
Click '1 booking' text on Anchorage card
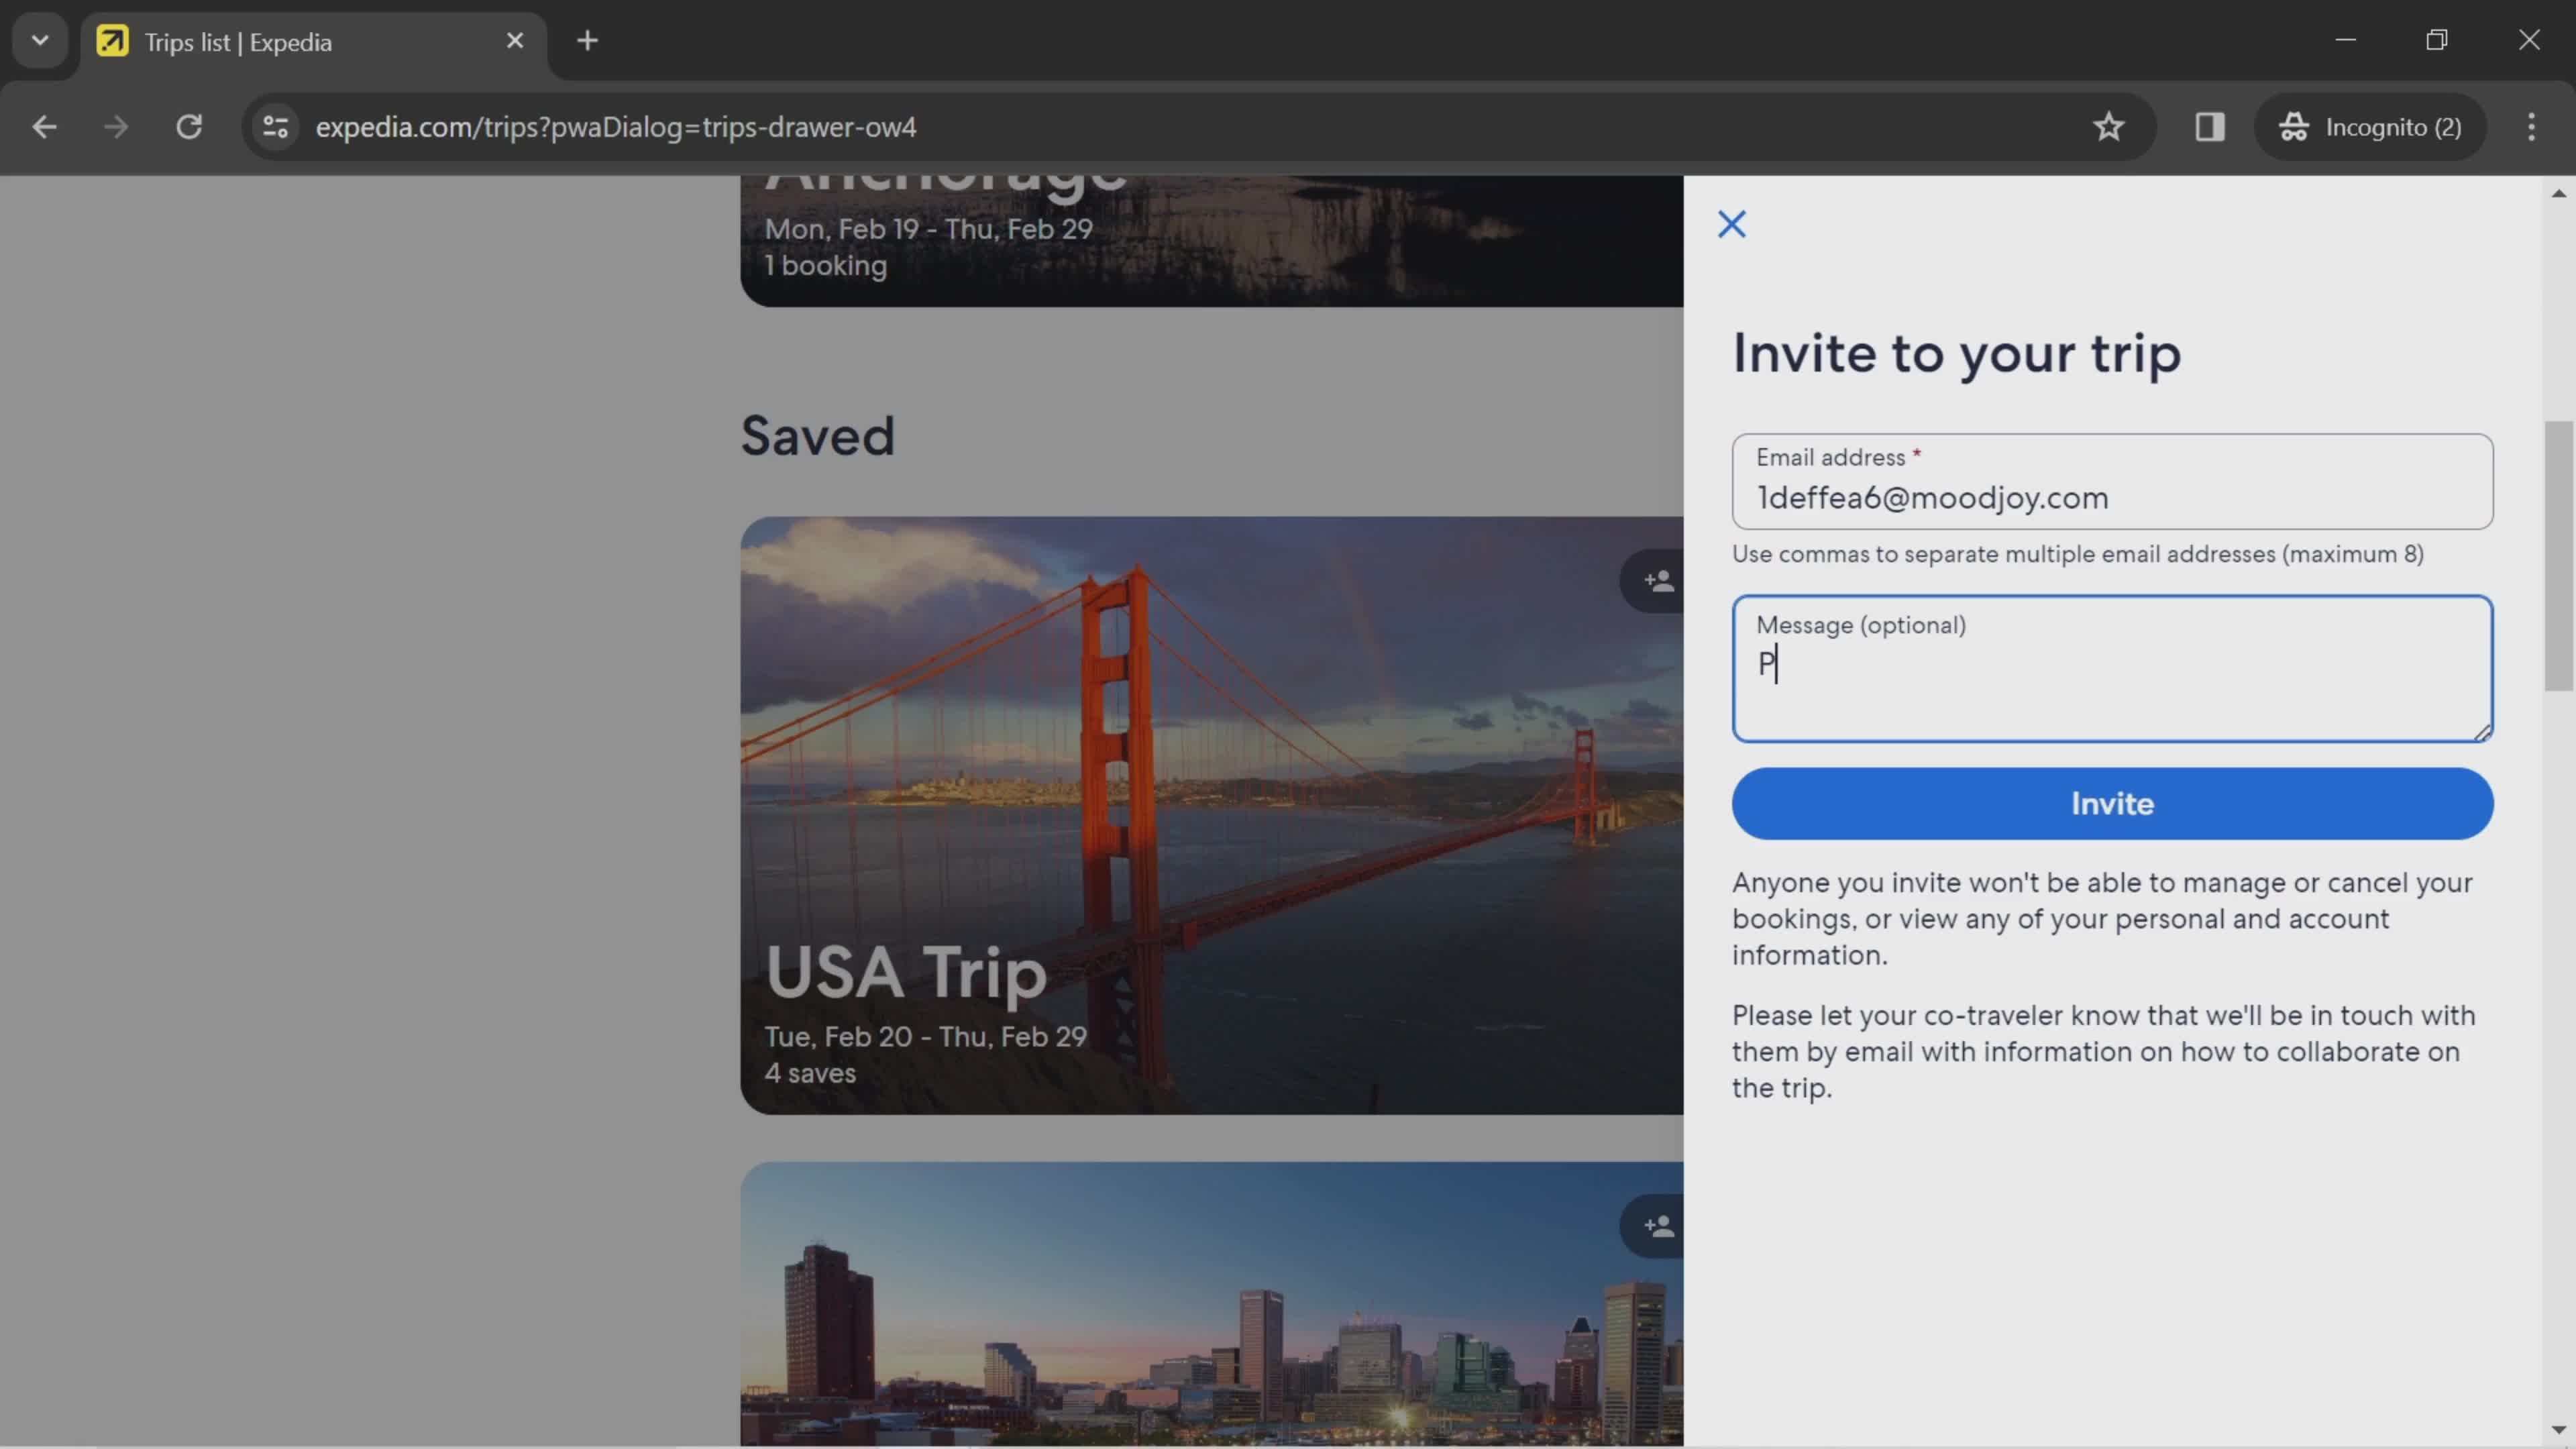coord(826,266)
